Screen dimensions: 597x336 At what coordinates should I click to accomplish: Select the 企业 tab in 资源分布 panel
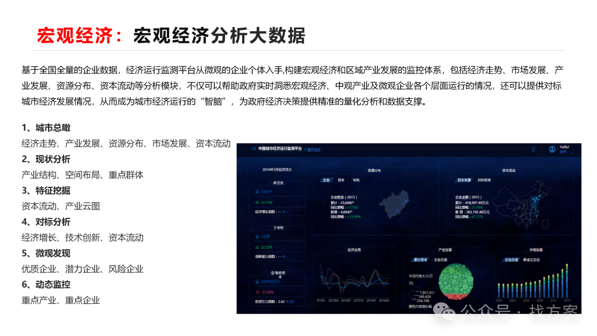click(326, 180)
